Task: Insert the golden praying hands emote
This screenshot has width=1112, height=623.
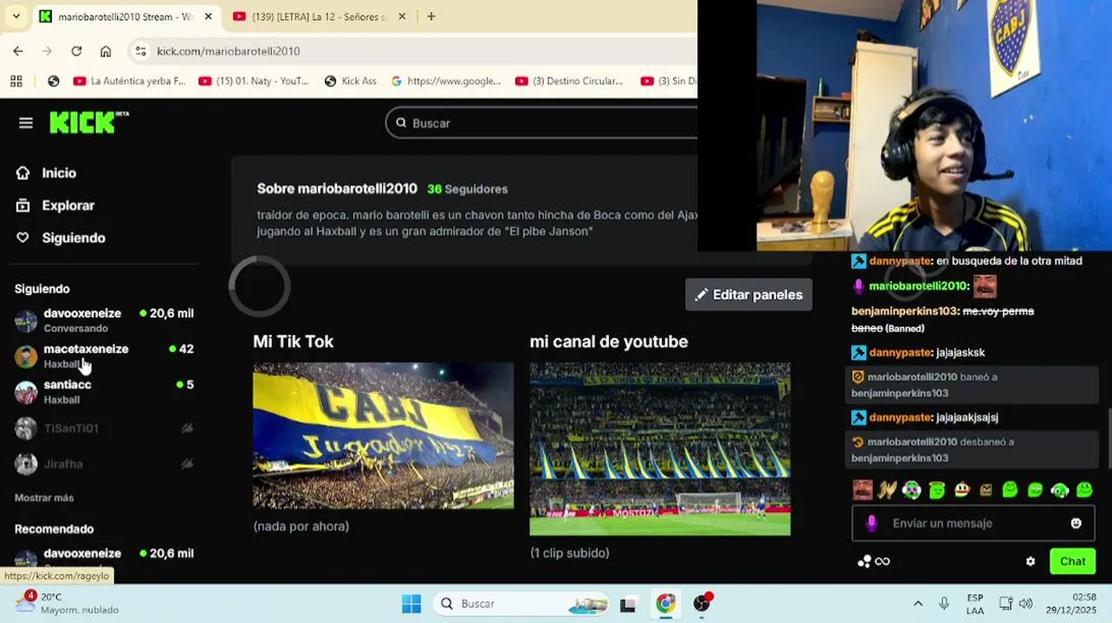Action: pyautogui.click(x=887, y=490)
